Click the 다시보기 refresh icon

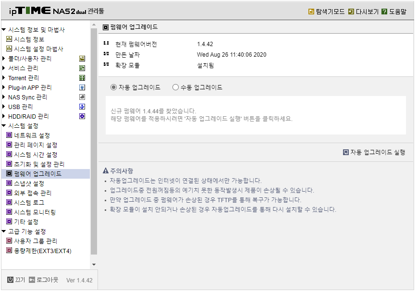click(x=351, y=12)
